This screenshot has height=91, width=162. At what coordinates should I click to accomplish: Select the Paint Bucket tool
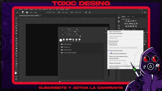pyautogui.click(x=16, y=46)
